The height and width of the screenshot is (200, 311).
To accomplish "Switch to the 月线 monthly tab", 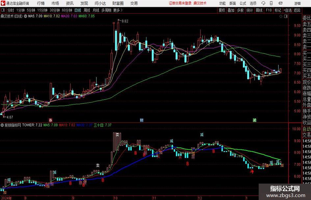I will (96, 10).
